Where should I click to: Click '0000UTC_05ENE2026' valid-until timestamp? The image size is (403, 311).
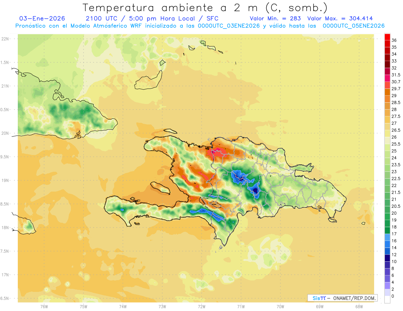[x=354, y=26]
